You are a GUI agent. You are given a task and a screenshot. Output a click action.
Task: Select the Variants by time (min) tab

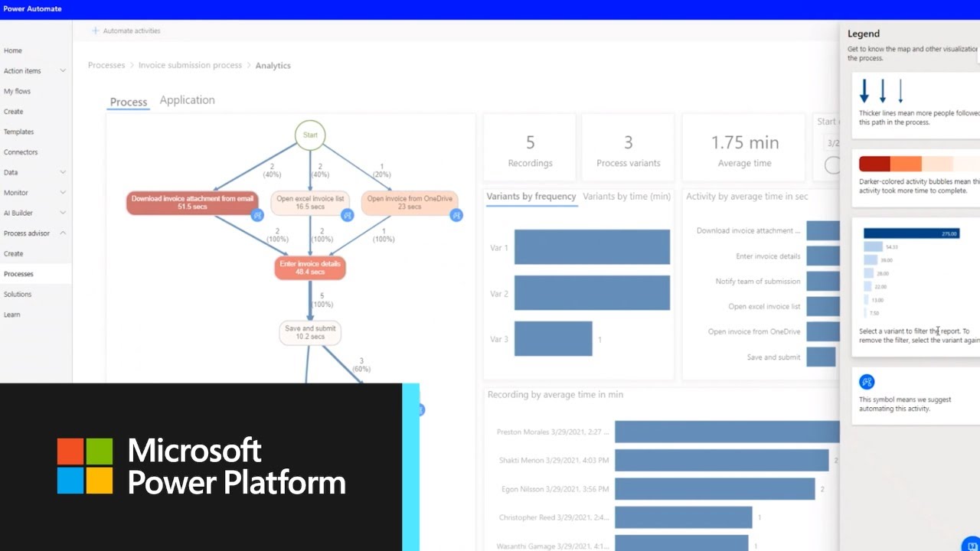(x=626, y=197)
